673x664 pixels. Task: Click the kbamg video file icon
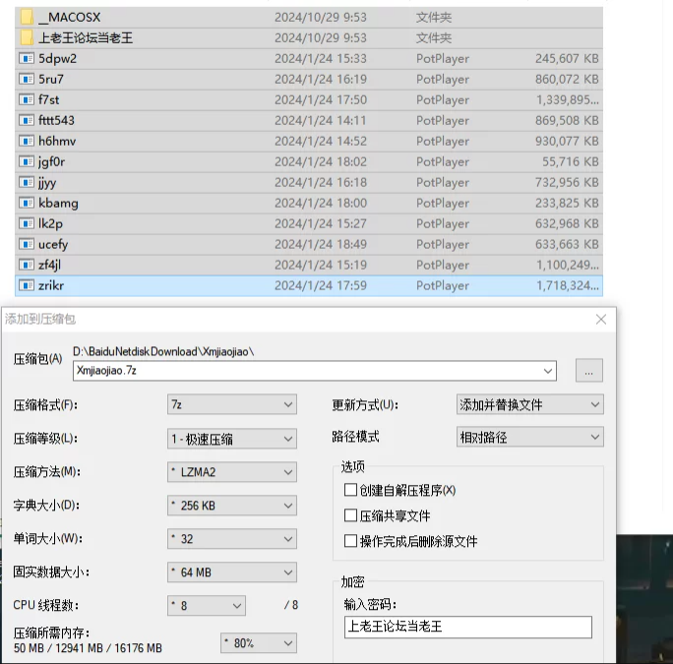coord(27,203)
